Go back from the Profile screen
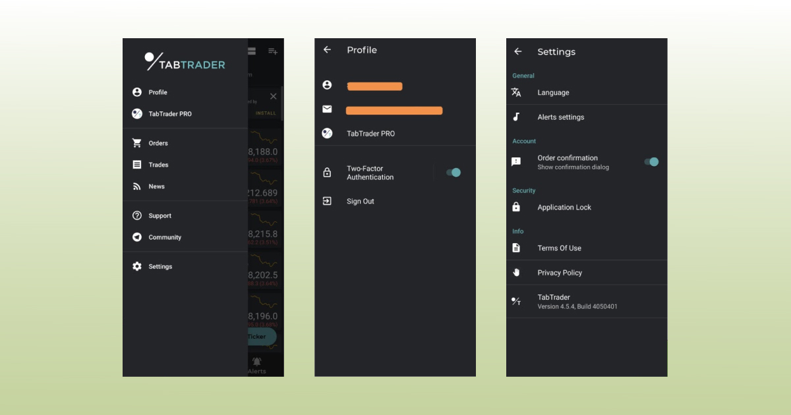 (x=327, y=50)
